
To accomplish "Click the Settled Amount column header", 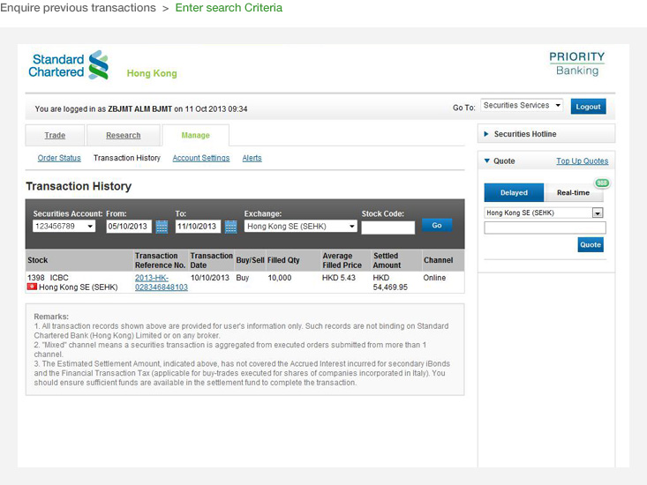I will (387, 260).
